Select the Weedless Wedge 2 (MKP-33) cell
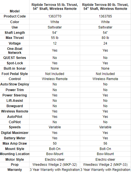The height and width of the screenshot is (172, 131). point(105,165)
